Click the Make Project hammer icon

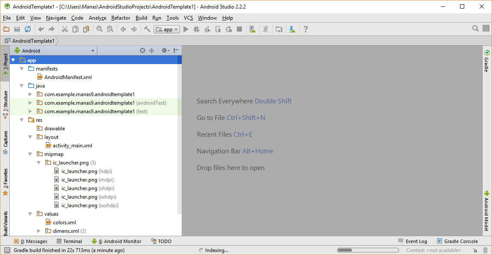tap(147, 29)
